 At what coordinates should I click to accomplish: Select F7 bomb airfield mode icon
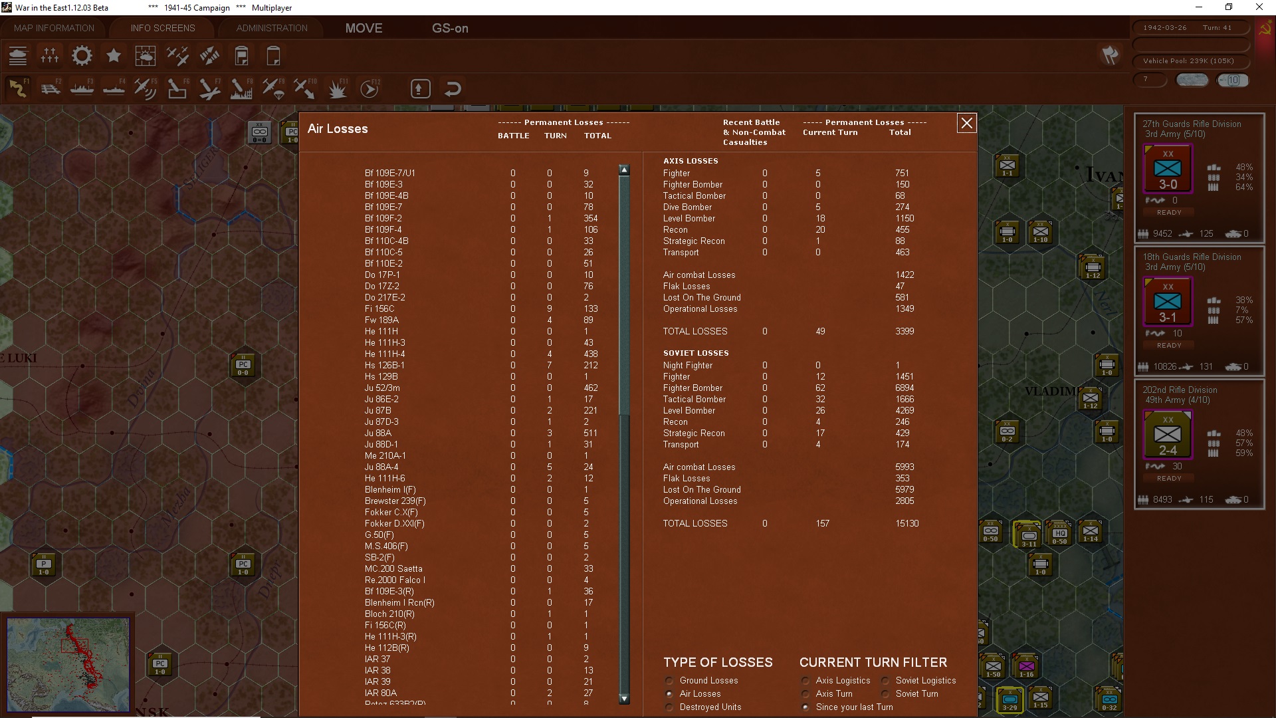[x=209, y=88]
